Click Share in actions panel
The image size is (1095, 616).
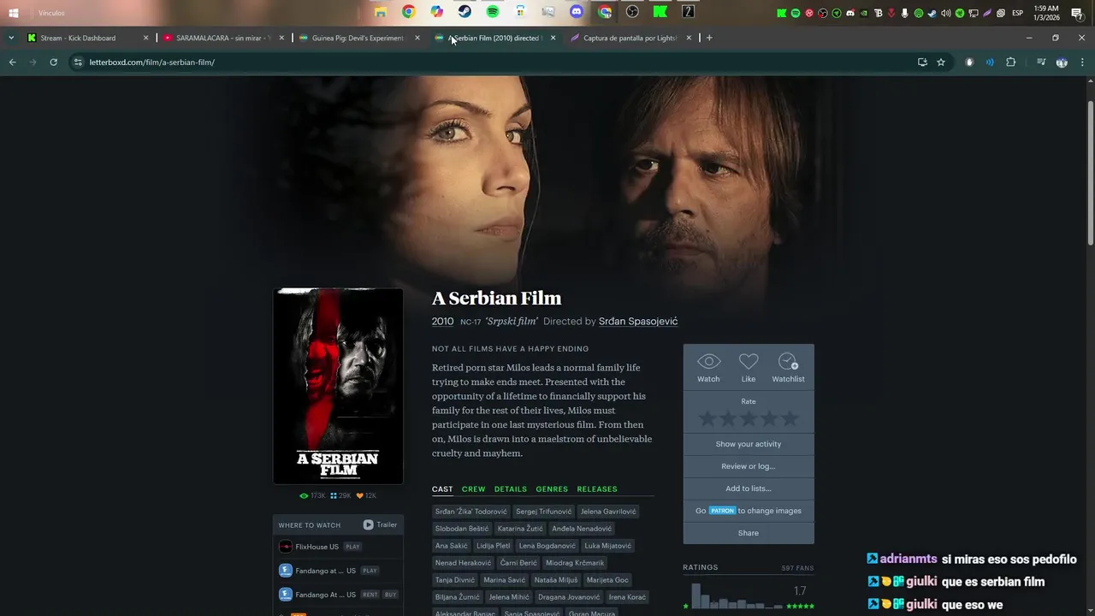click(749, 533)
